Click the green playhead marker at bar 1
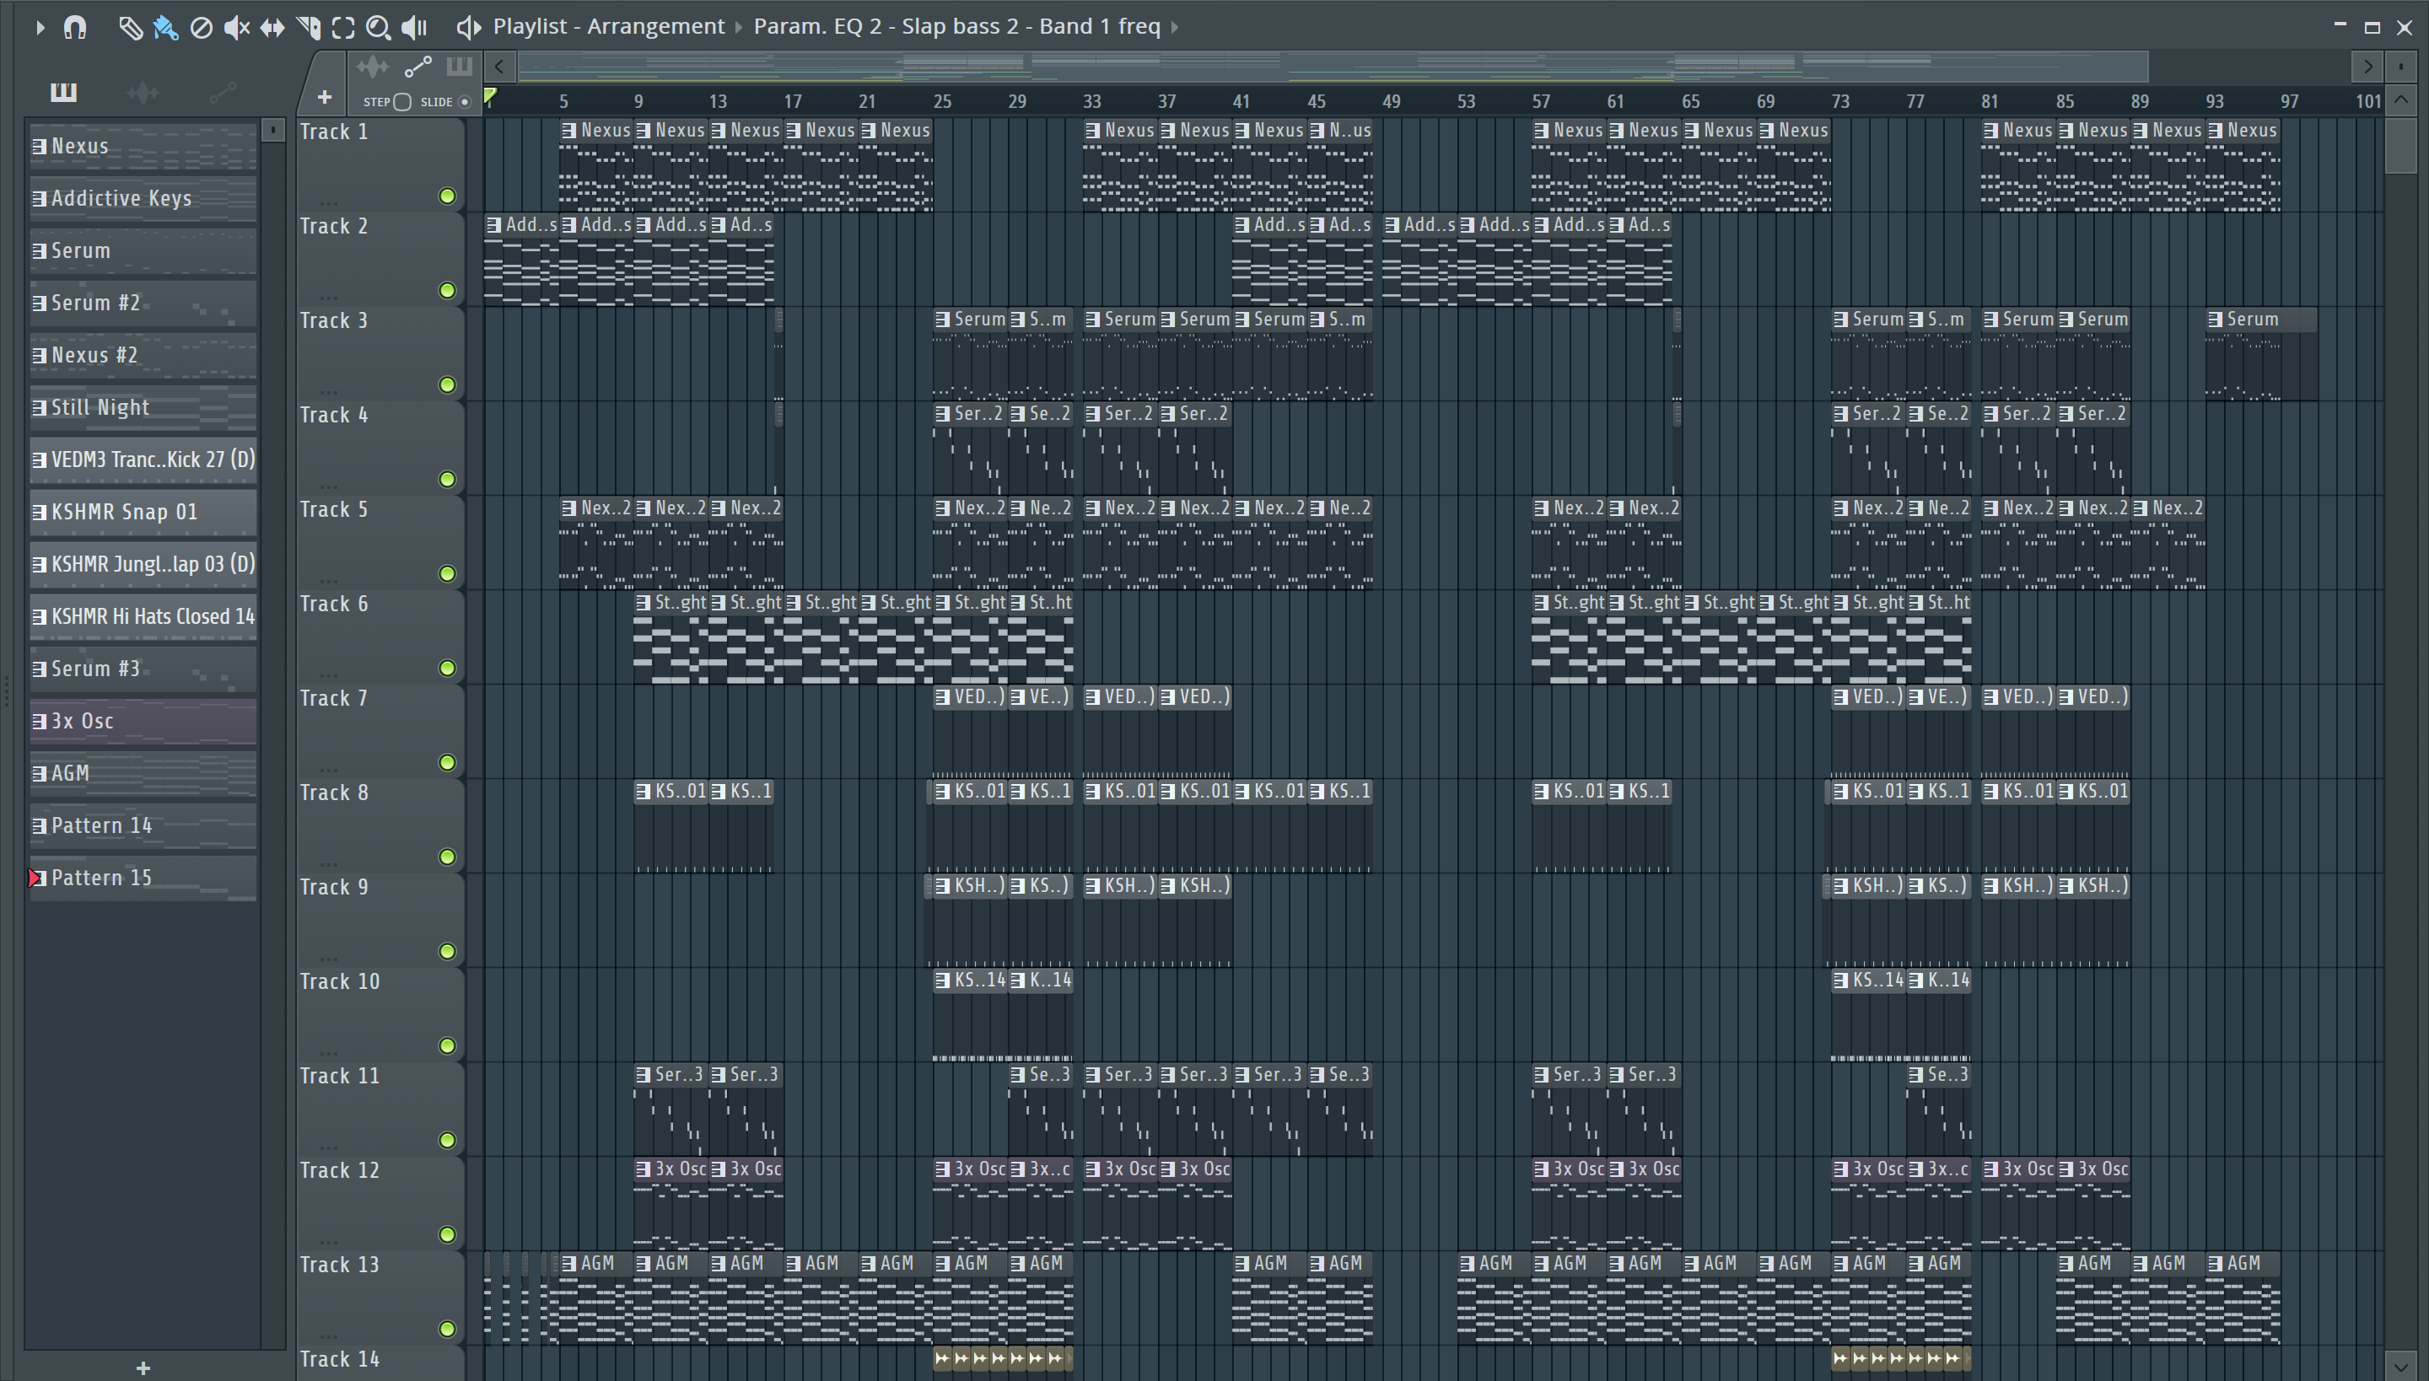This screenshot has width=2429, height=1381. [x=491, y=96]
